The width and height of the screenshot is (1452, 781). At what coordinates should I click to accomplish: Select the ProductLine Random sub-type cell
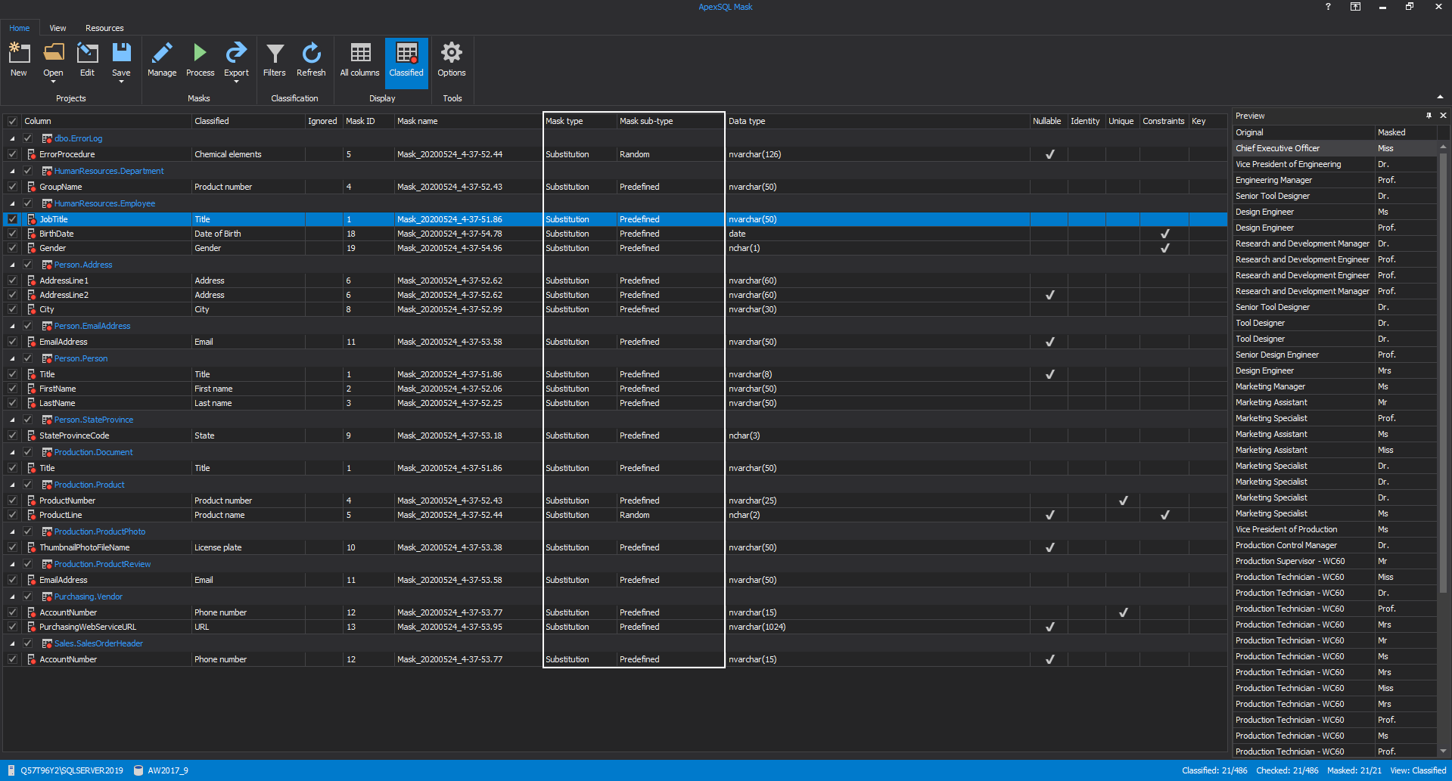[670, 515]
